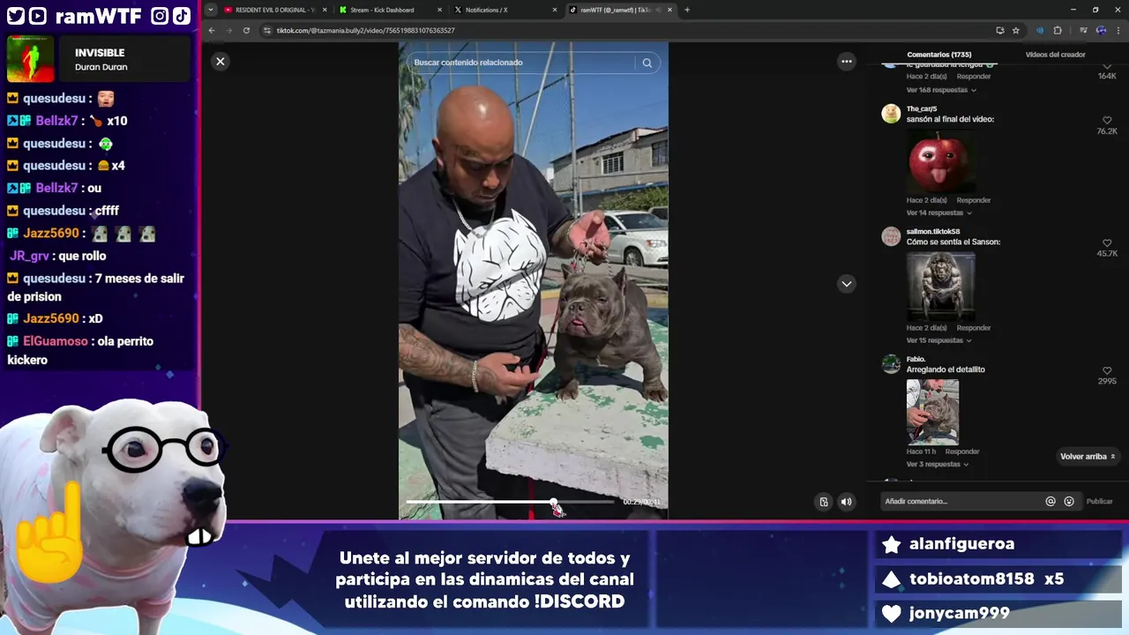Screen dimensions: 1129x635
Task: Like the top comment with 164K likes
Action: pyautogui.click(x=1107, y=67)
